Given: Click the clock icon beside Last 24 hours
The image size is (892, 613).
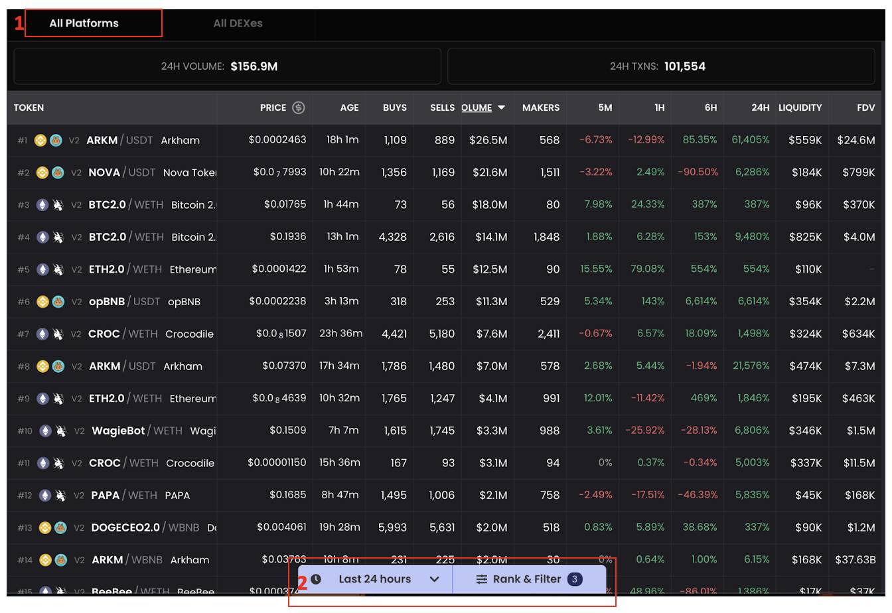Looking at the screenshot, I should (x=316, y=579).
